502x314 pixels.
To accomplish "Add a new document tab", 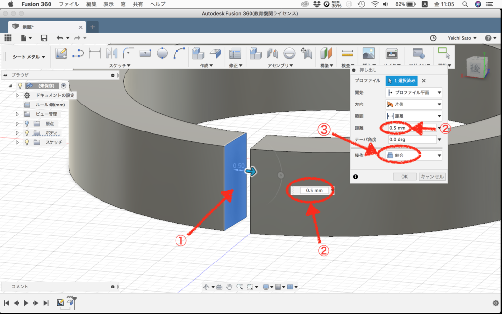I will [93, 27].
